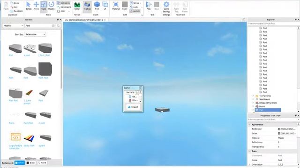Open the Material picker icon
Screen dimensions: 300x168
pos(116,5)
